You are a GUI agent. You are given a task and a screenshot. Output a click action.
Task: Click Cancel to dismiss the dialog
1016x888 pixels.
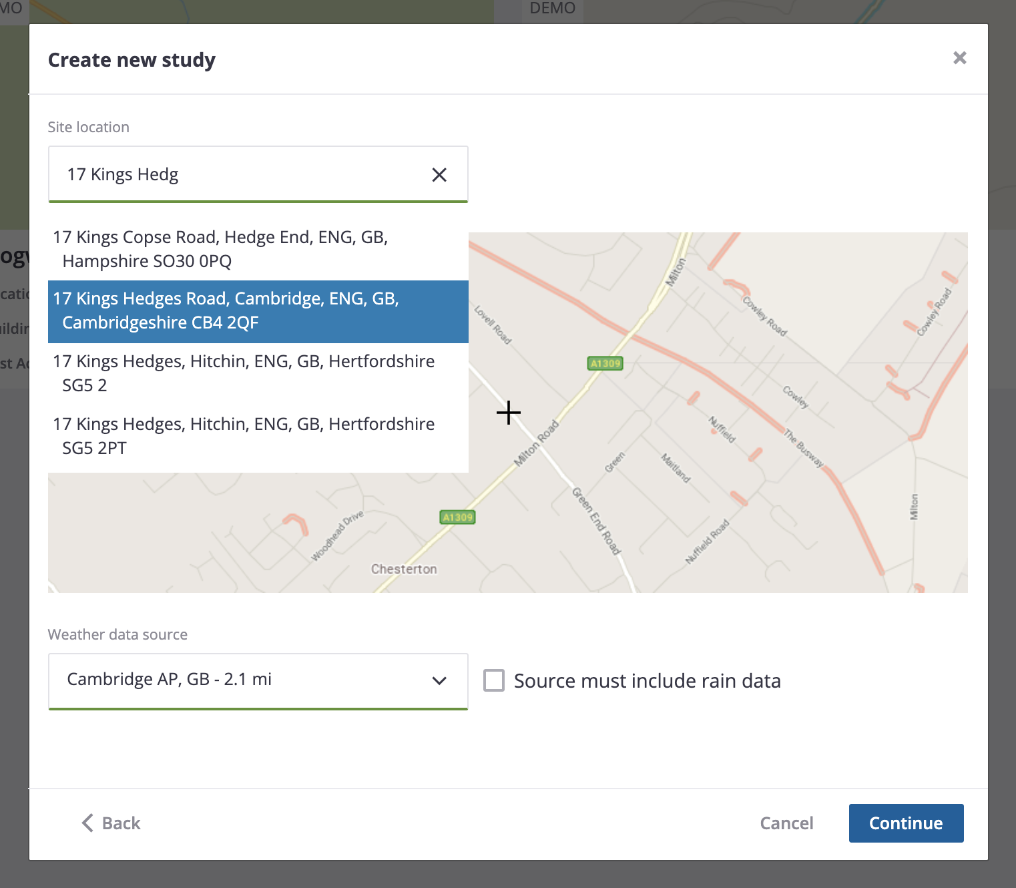(786, 823)
